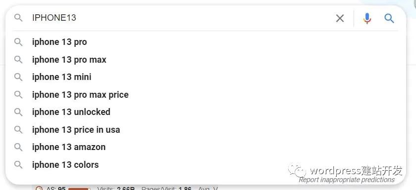Viewport: 416px width, 190px height.
Task: Select iphone 13 price in usa
Action: coord(206,129)
